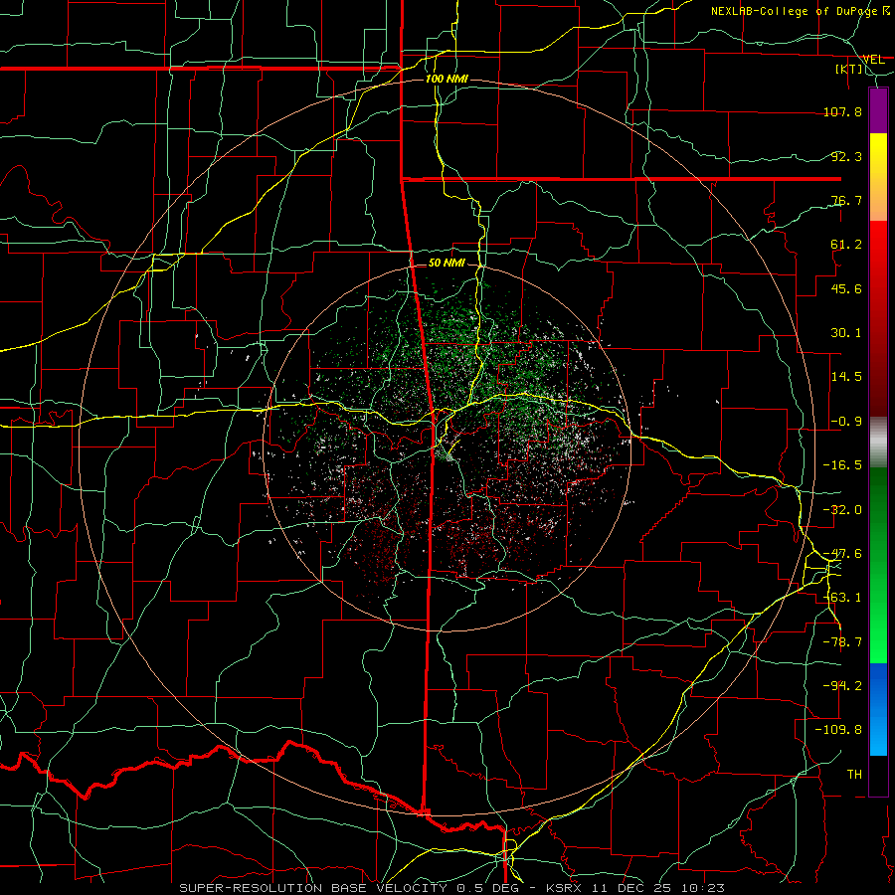The image size is (895, 895).
Task: Select the 61.2 scale value
Action: pos(846,245)
